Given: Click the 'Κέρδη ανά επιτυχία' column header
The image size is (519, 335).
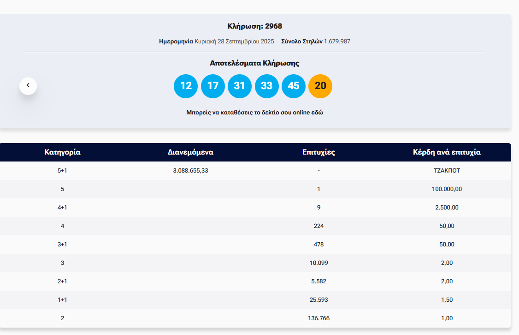Looking at the screenshot, I should tap(447, 152).
